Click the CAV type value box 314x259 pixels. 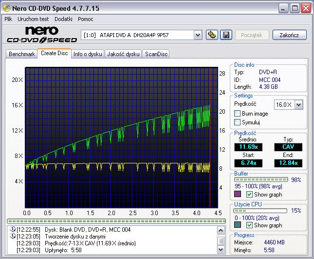288,147
